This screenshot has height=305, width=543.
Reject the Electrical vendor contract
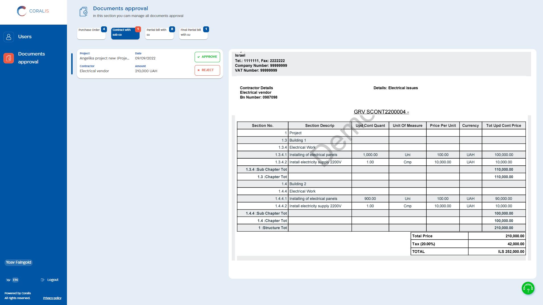pos(207,70)
